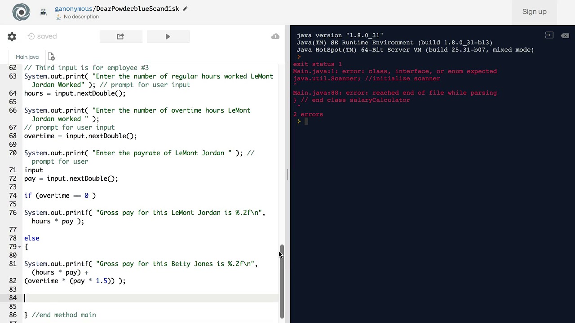Click 'java version "1.8.0_31"' console line

(x=340, y=35)
